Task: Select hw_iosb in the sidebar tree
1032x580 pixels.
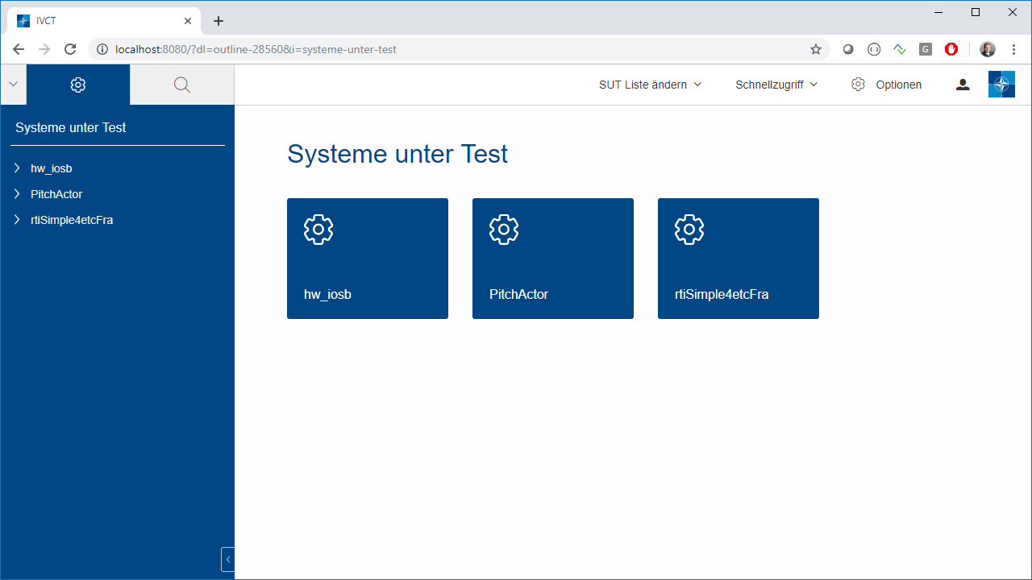Action: tap(52, 168)
